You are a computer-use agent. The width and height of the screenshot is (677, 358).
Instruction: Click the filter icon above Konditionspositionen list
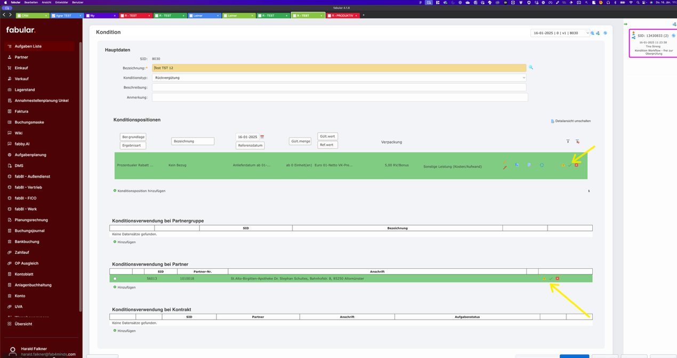point(568,141)
